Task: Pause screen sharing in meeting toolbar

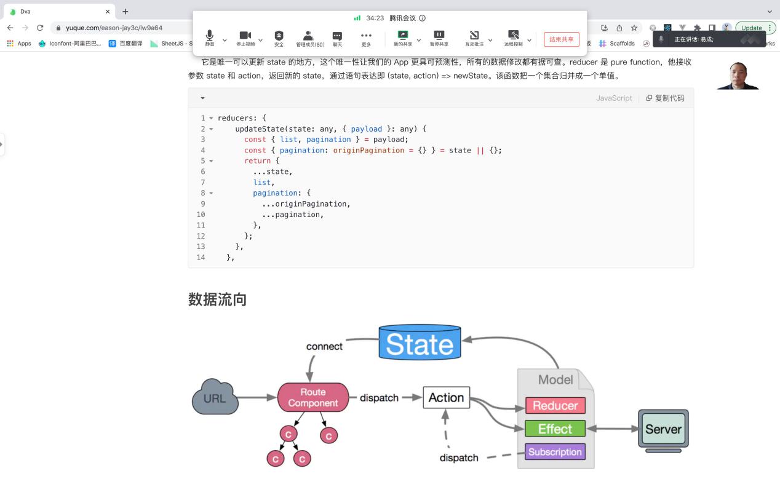Action: tap(439, 38)
